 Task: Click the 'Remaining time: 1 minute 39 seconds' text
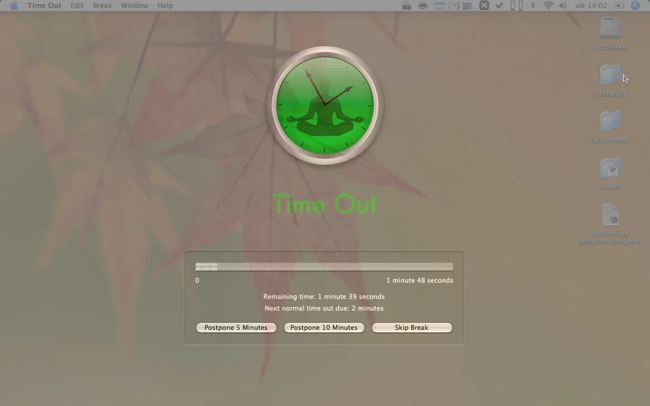click(x=324, y=296)
